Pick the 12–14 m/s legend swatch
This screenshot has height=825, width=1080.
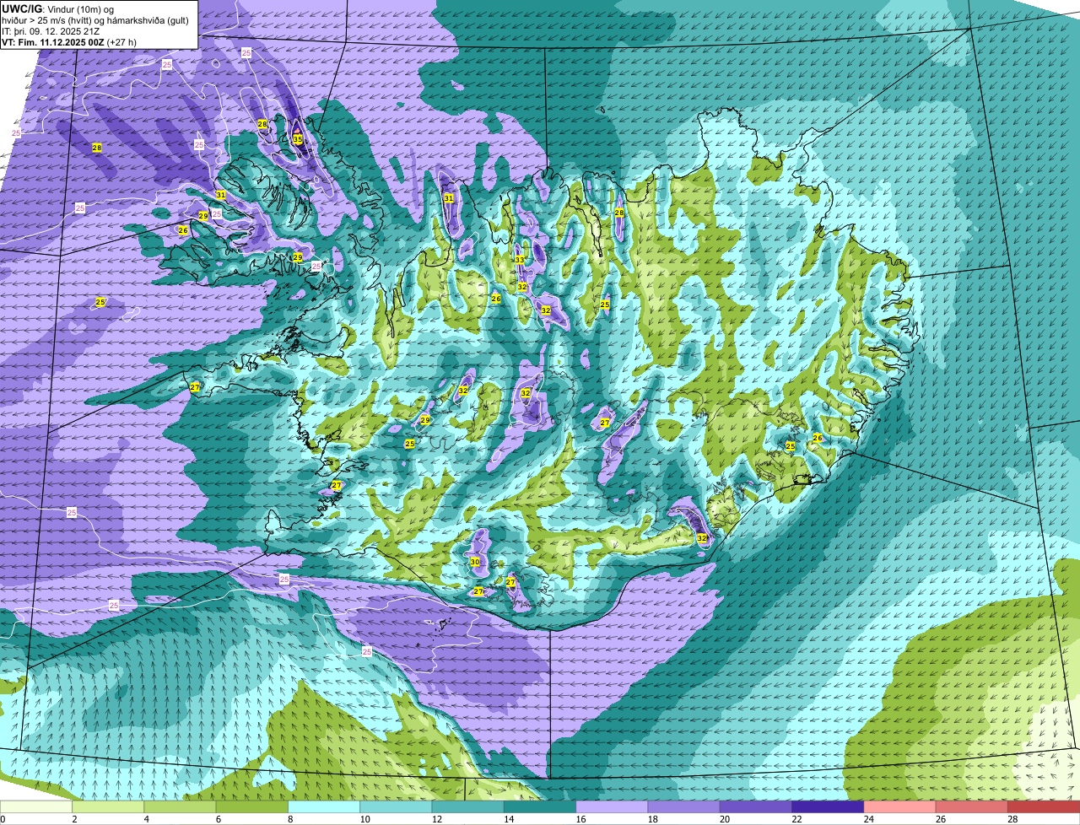468,807
